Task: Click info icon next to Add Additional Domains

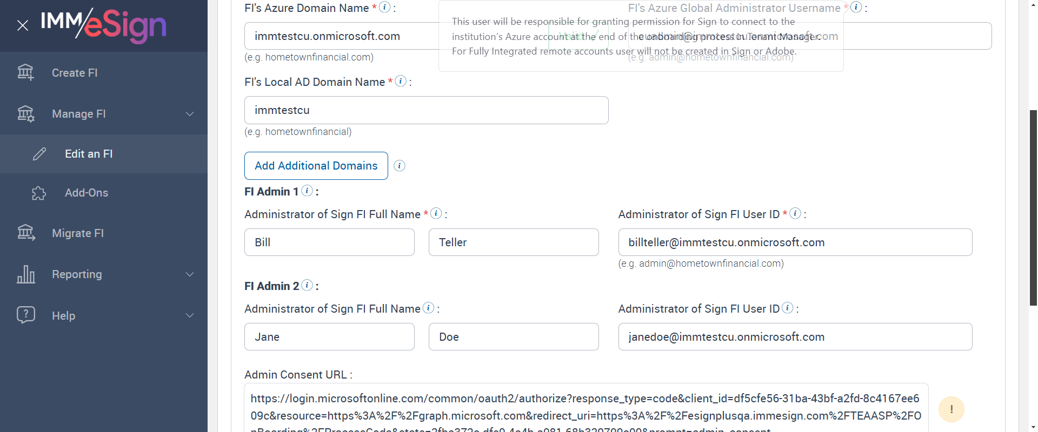Action: (x=400, y=166)
